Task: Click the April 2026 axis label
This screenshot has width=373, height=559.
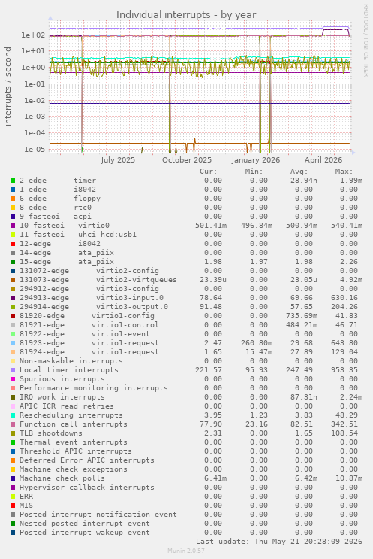Action: point(323,160)
